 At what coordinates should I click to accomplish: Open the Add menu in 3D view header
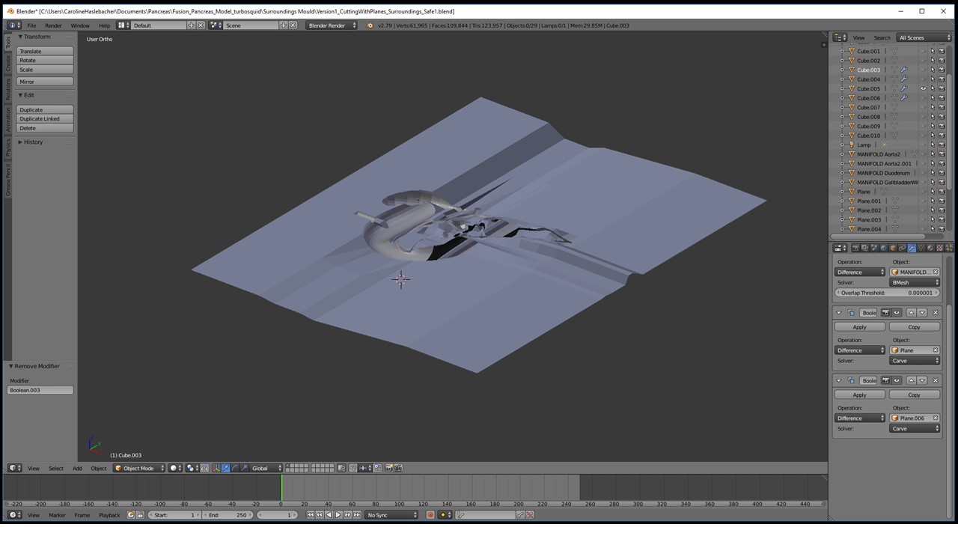coord(77,468)
